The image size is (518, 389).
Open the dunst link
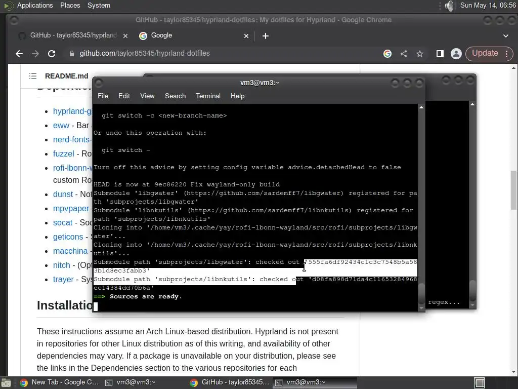coord(63,194)
